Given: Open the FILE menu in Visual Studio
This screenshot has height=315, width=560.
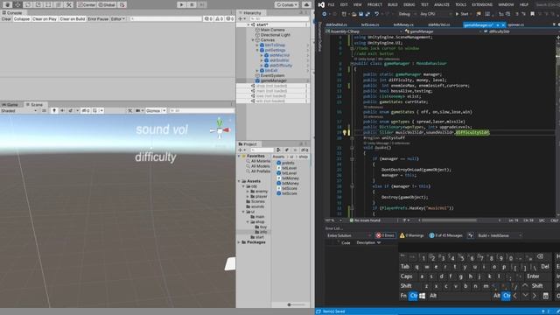Looking at the screenshot, I should point(331,4).
